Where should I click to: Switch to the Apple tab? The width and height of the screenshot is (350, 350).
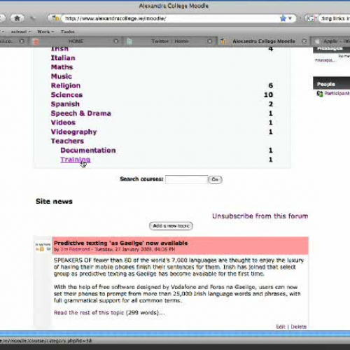point(331,41)
